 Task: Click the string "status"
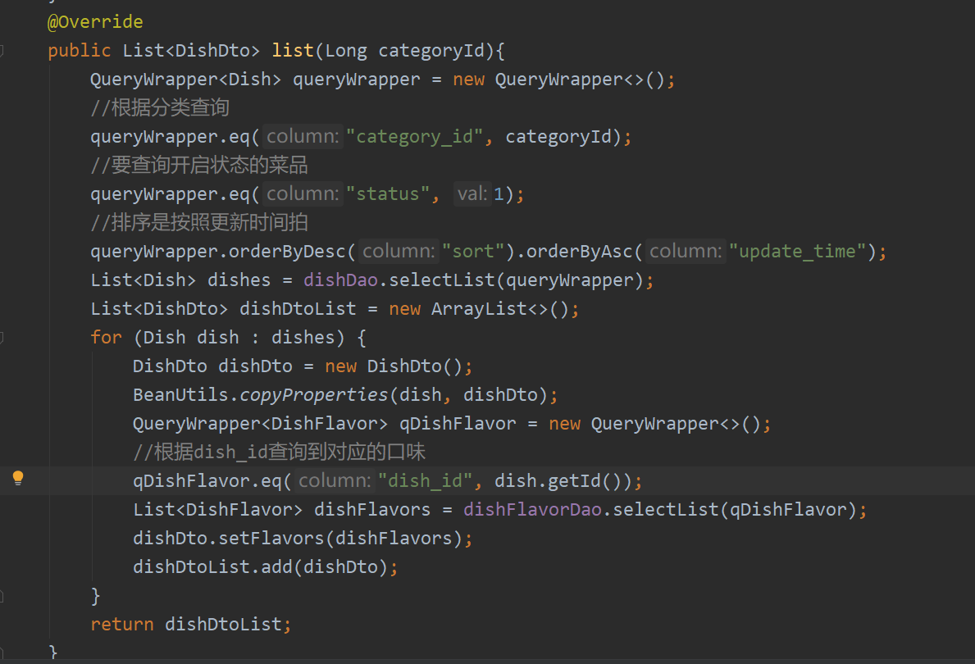click(x=388, y=194)
